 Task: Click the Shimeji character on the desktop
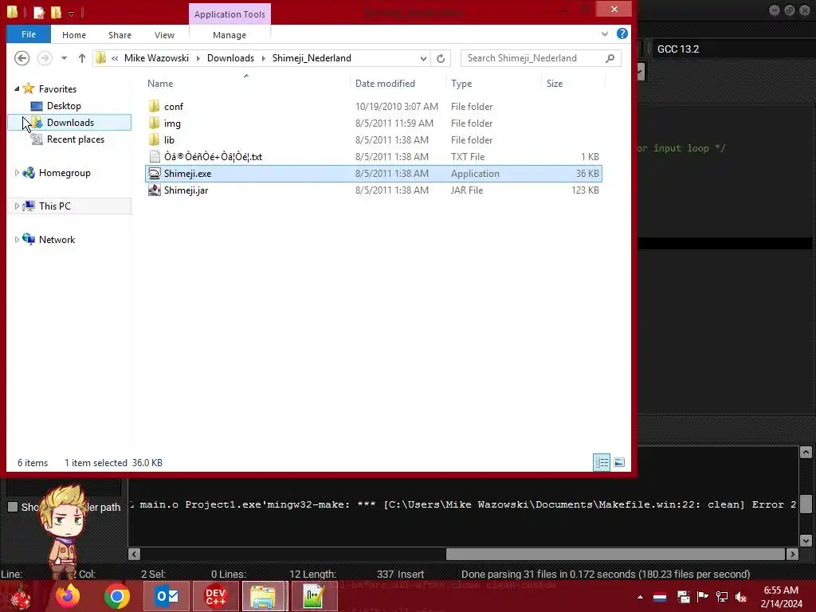pos(65,532)
